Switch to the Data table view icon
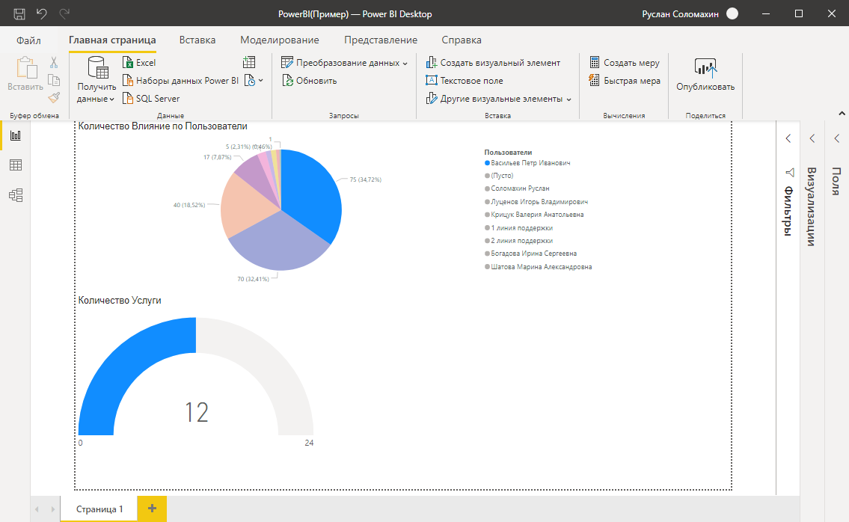The width and height of the screenshot is (849, 522). click(15, 165)
